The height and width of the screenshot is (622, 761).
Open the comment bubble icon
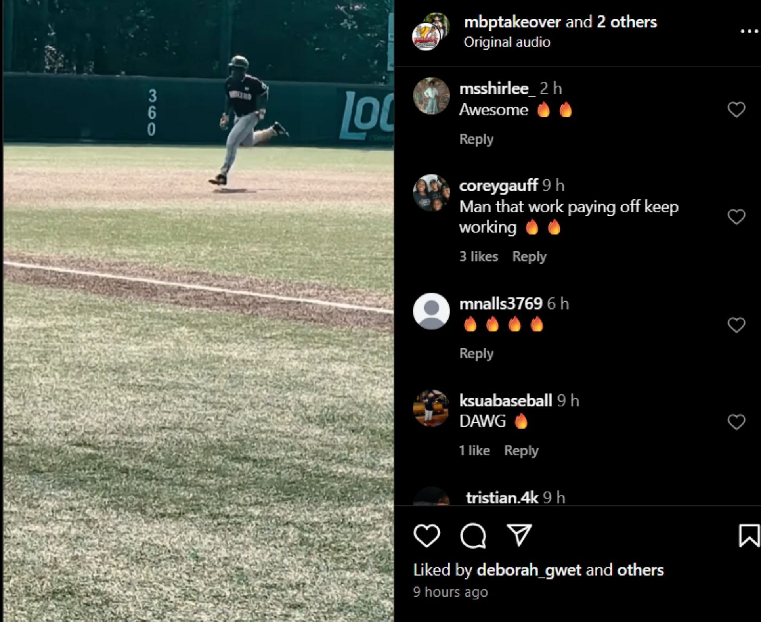click(473, 536)
